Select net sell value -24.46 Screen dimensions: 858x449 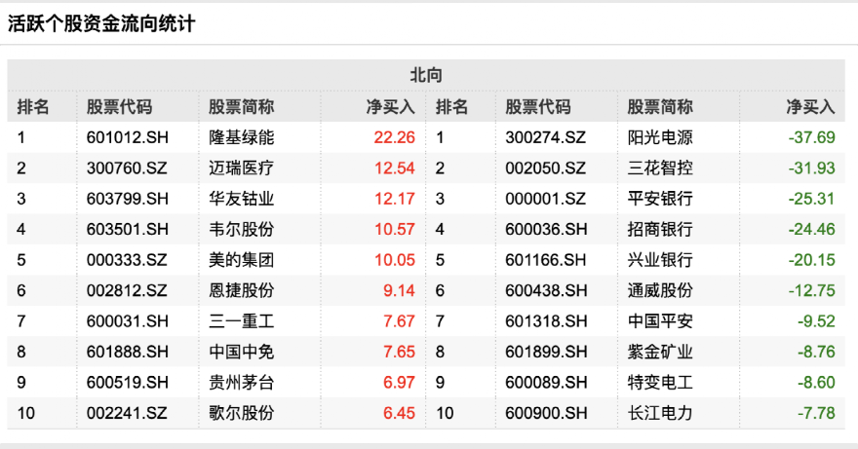click(x=812, y=229)
